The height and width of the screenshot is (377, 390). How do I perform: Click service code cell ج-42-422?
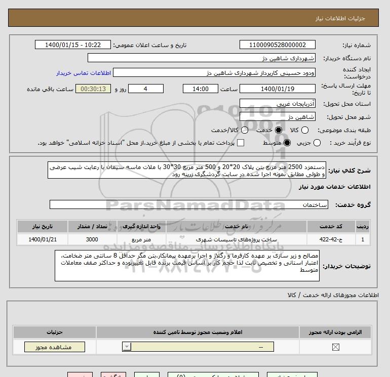(331, 239)
